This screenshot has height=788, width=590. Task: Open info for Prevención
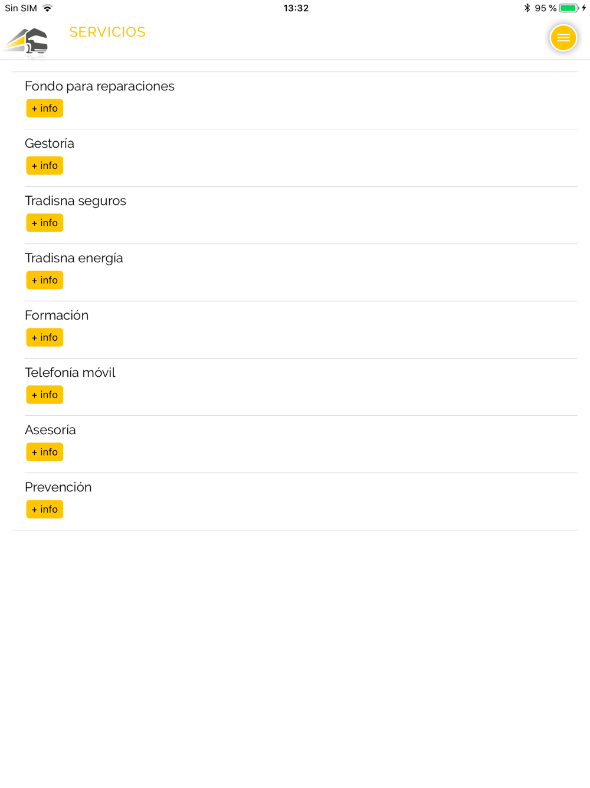pyautogui.click(x=44, y=509)
